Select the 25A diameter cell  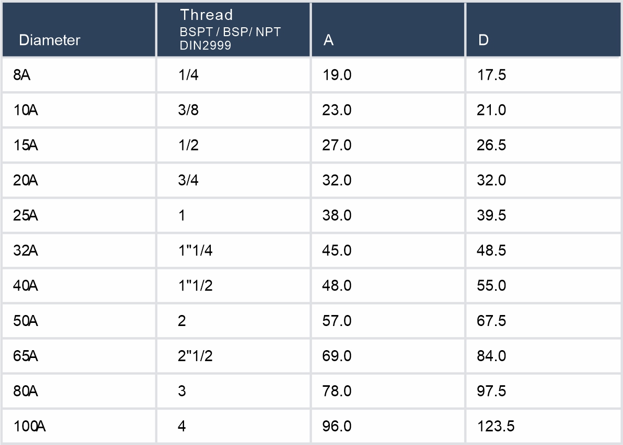[x=26, y=215]
